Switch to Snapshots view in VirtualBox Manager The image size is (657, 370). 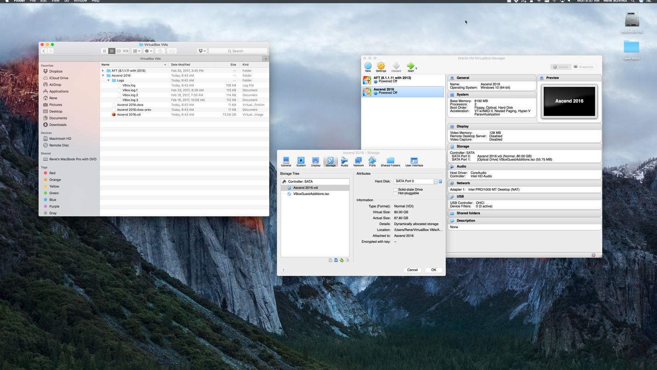coord(583,67)
